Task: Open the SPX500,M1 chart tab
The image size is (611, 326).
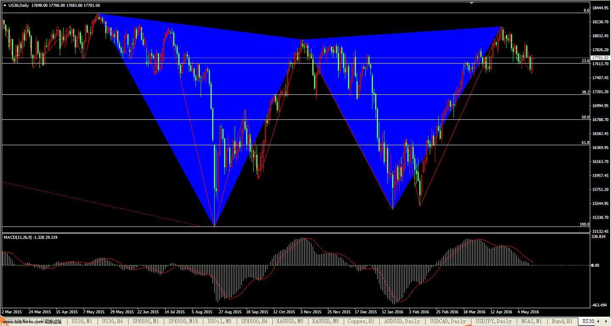Action: pos(146,321)
